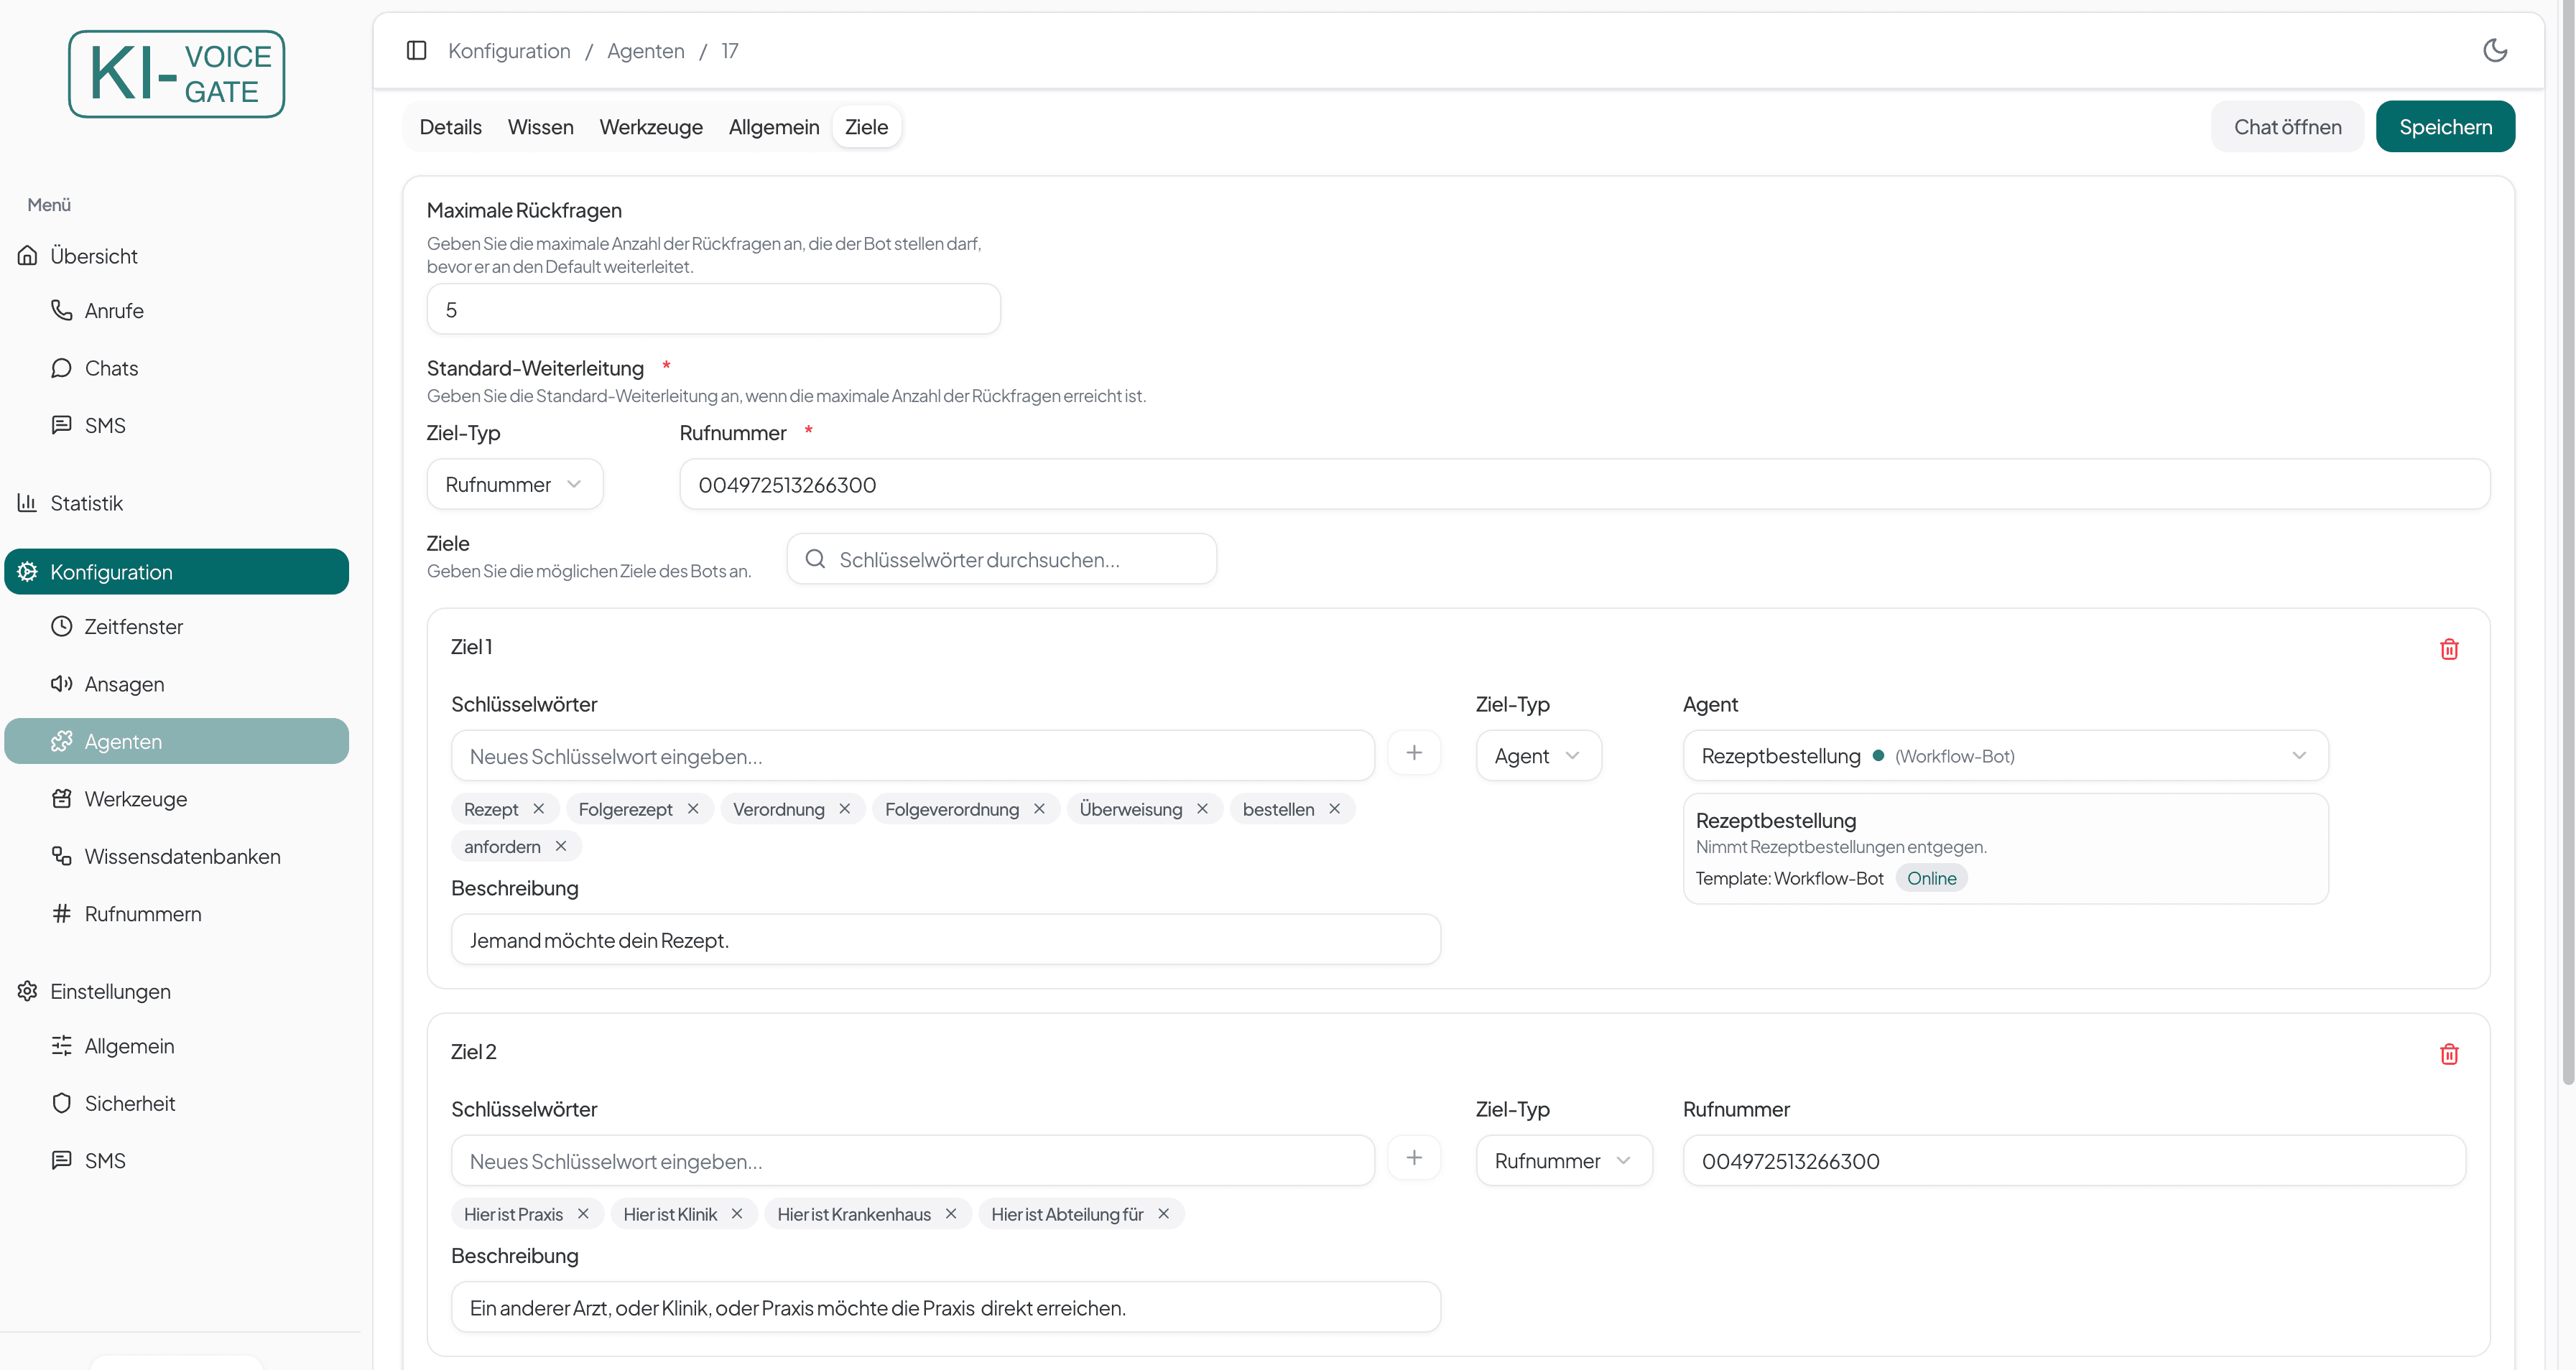Open Ziel-Typ Agent dropdown in Ziel 1
This screenshot has height=1370, width=2576.
coord(1537,755)
